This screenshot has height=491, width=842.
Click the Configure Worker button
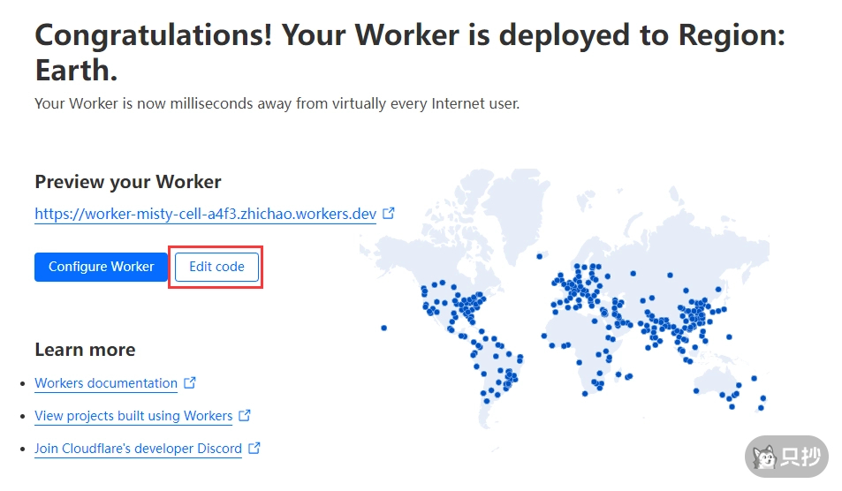pyautogui.click(x=101, y=267)
